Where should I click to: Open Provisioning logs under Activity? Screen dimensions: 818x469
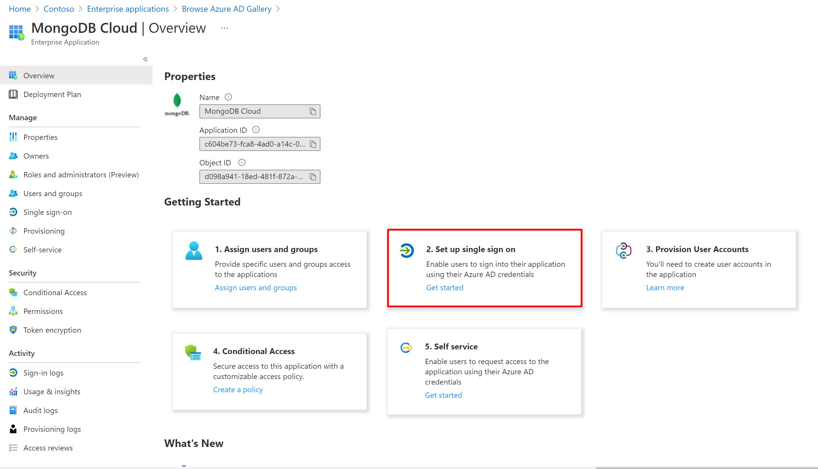[x=52, y=429]
